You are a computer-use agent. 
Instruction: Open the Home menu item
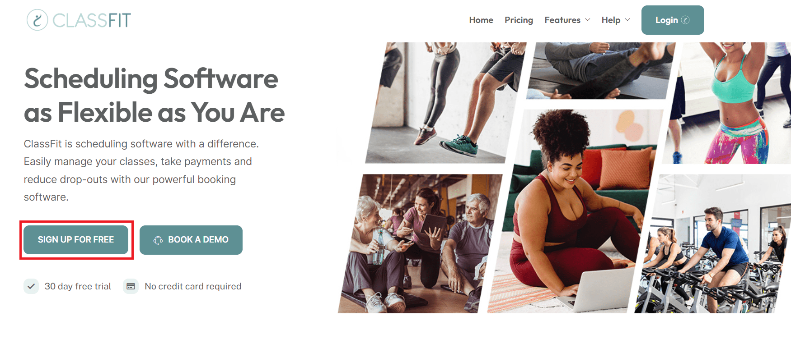click(x=481, y=20)
